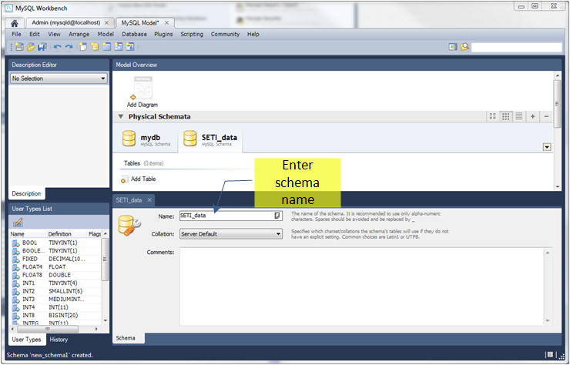This screenshot has height=365, width=570.
Task: Click the last blue window toolbar icon
Action: [x=130, y=46]
